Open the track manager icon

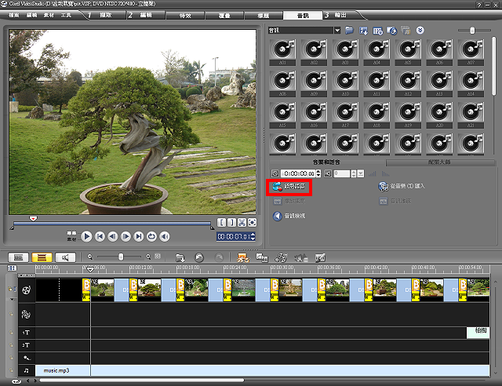[281, 257]
